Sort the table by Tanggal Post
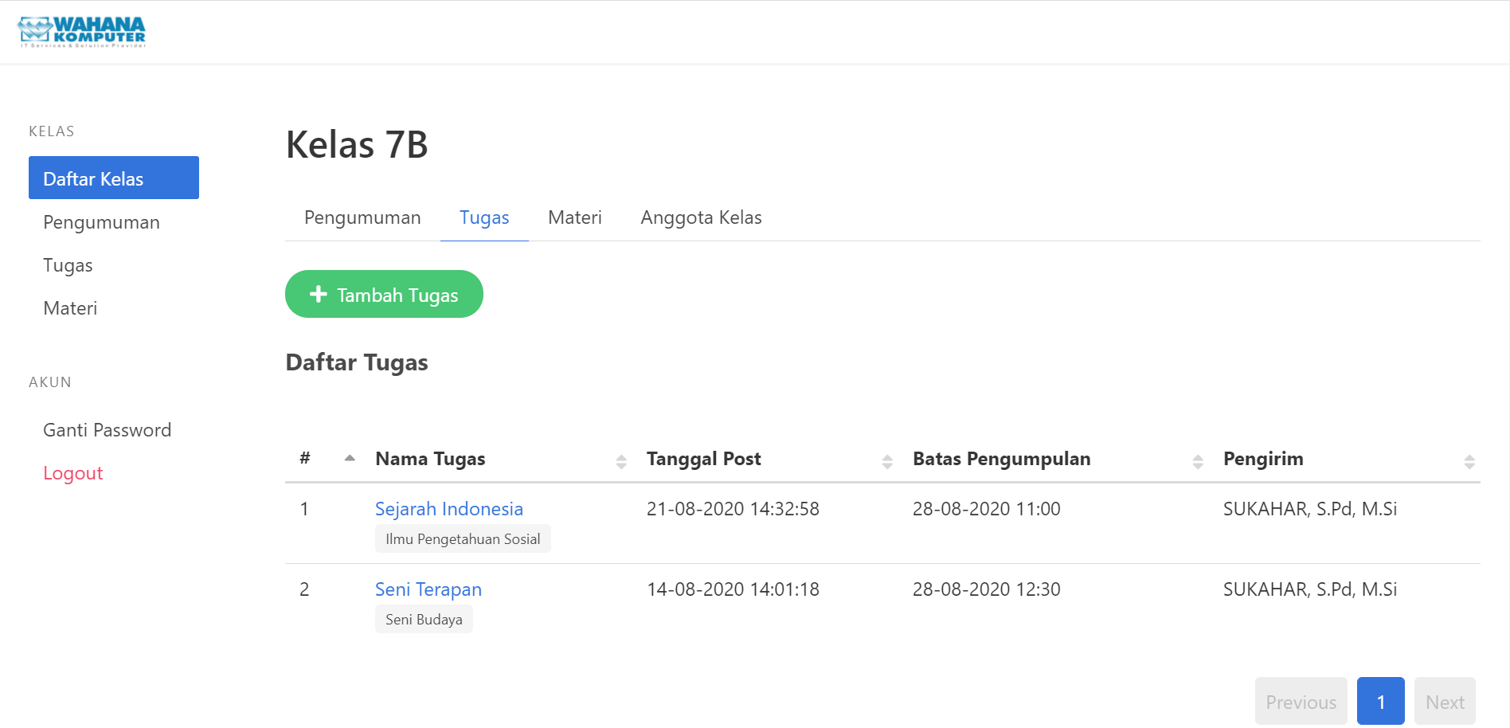 click(x=886, y=460)
